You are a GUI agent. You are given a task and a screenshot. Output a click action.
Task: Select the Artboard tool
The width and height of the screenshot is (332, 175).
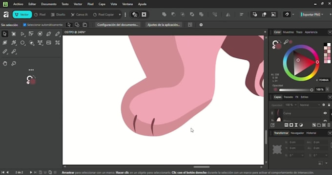pyautogui.click(x=14, y=34)
